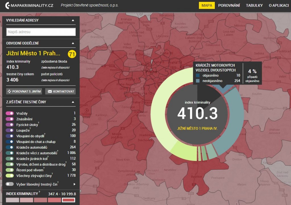Image resolution: width=291 pixels, height=205 pixels.
Task: Select the darkest outlined index swatch
Action: tap(68, 200)
